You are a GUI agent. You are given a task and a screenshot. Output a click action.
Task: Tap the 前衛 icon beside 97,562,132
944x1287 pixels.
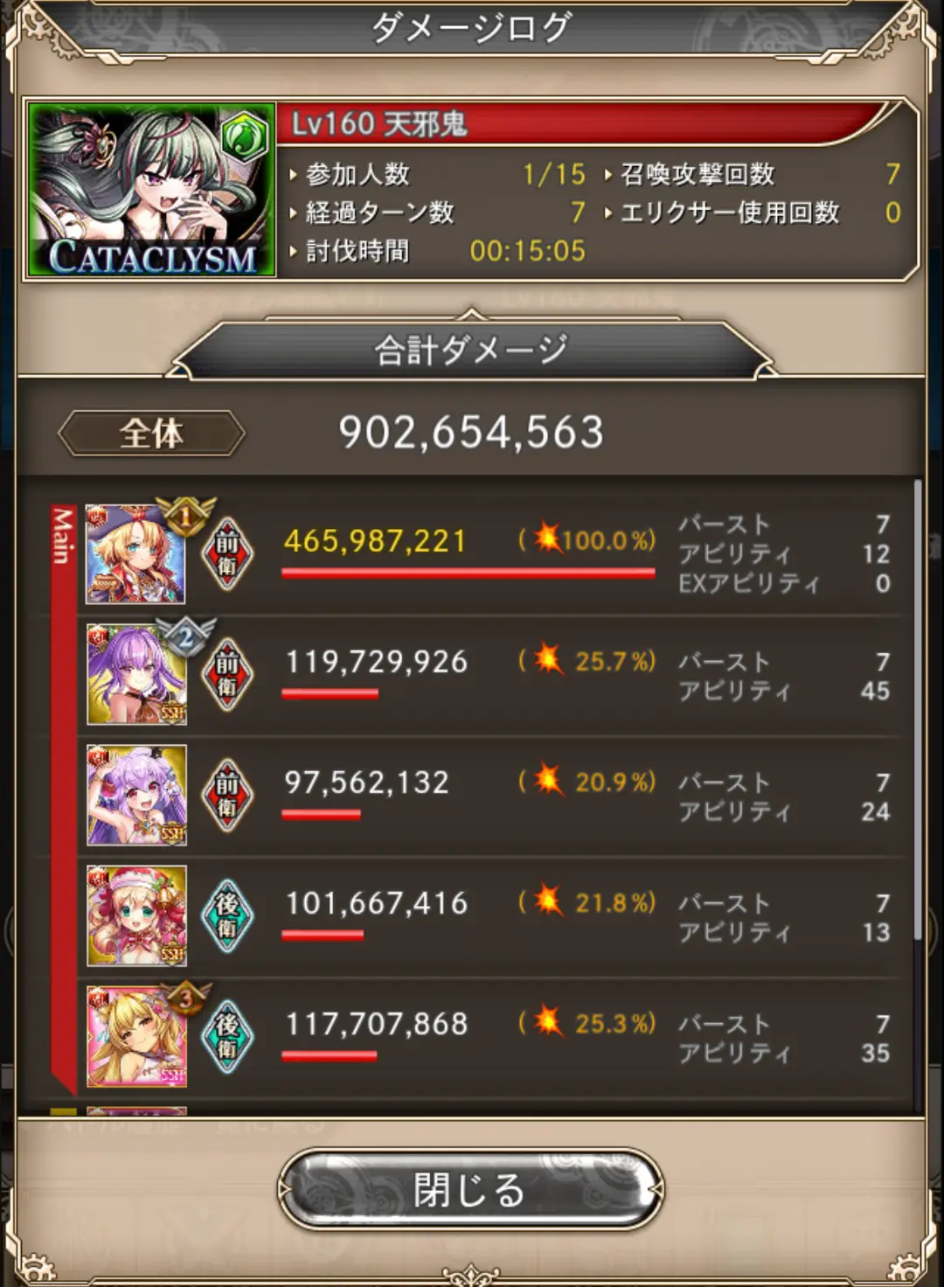click(x=227, y=796)
